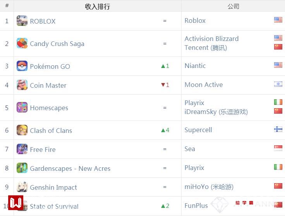The image size is (285, 216).
Task: Click the Candy Crush Saga app icon
Action: tap(22, 43)
